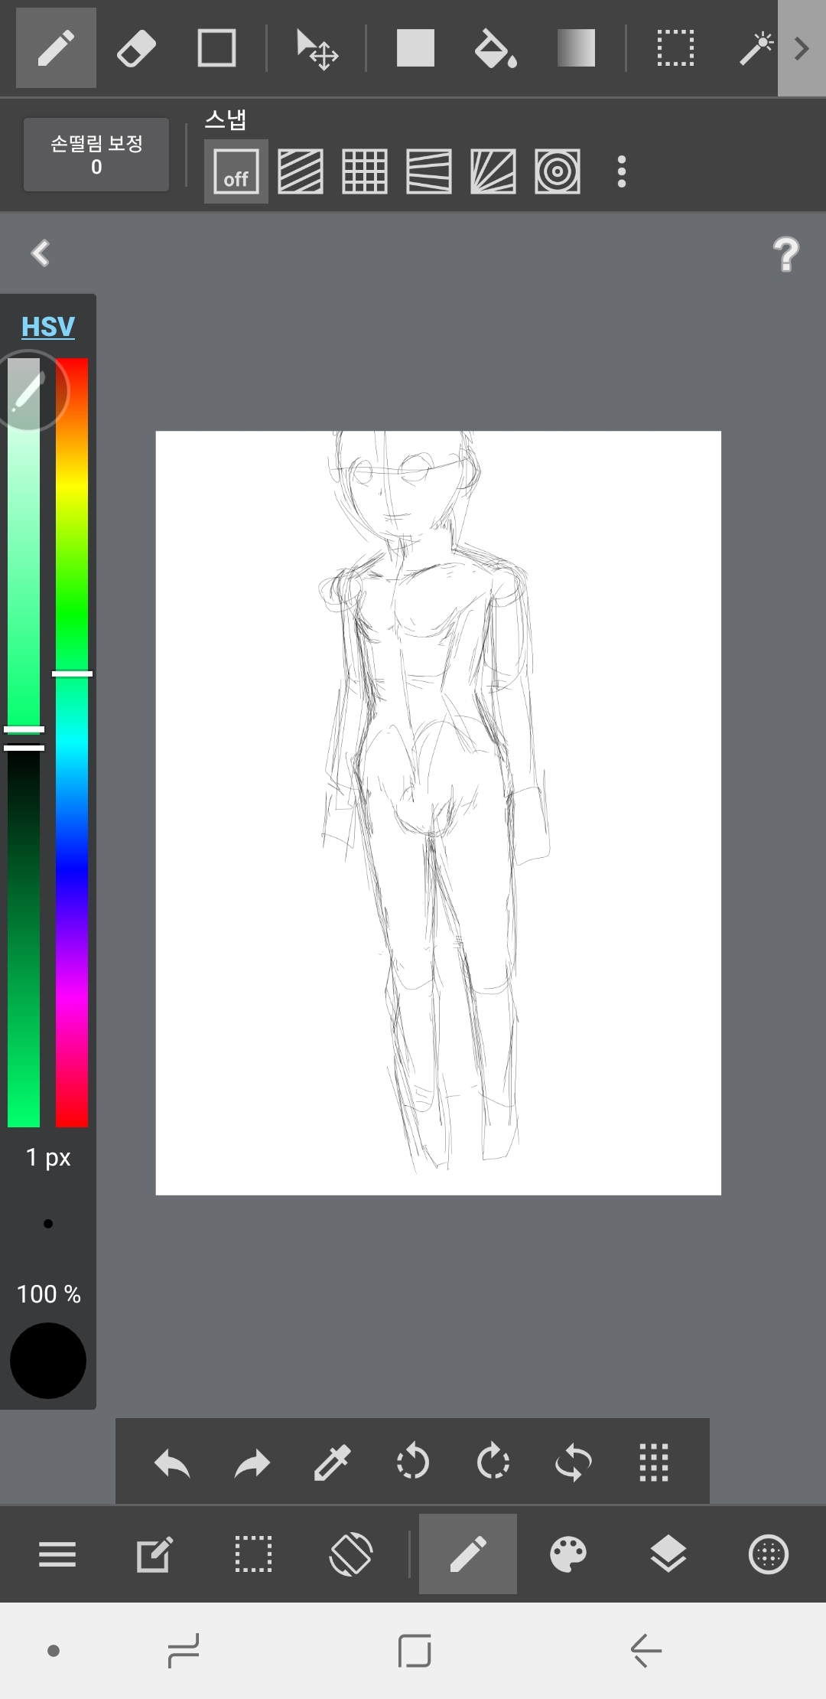Open the edit canvas pencil-square icon
The height and width of the screenshot is (1699, 826).
(154, 1554)
